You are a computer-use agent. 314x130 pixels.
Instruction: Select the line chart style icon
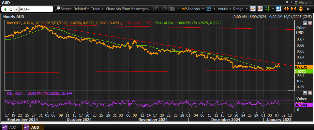pos(253,9)
